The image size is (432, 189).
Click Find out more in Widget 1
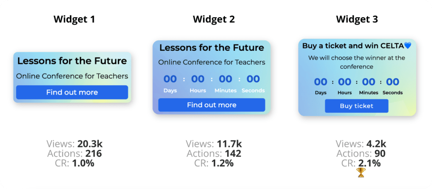[x=72, y=92]
